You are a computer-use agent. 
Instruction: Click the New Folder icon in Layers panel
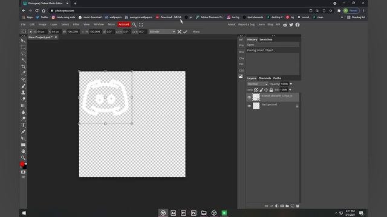[287, 206]
